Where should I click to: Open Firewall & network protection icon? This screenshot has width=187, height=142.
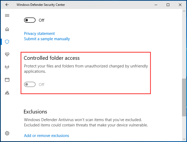(x=7, y=67)
